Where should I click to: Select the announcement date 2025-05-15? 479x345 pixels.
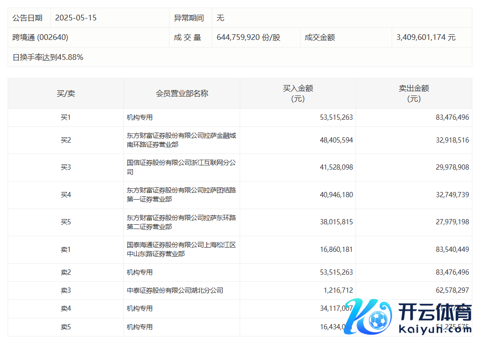76,18
